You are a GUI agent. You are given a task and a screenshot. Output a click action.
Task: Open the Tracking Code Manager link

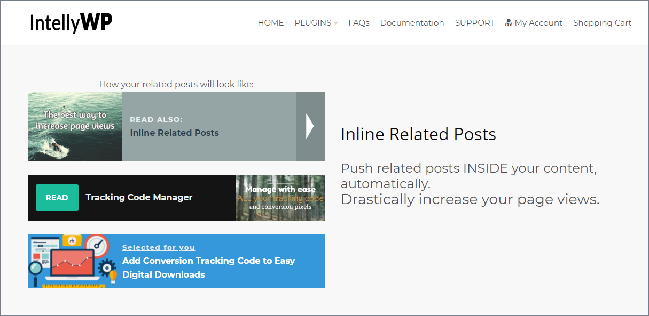[139, 197]
